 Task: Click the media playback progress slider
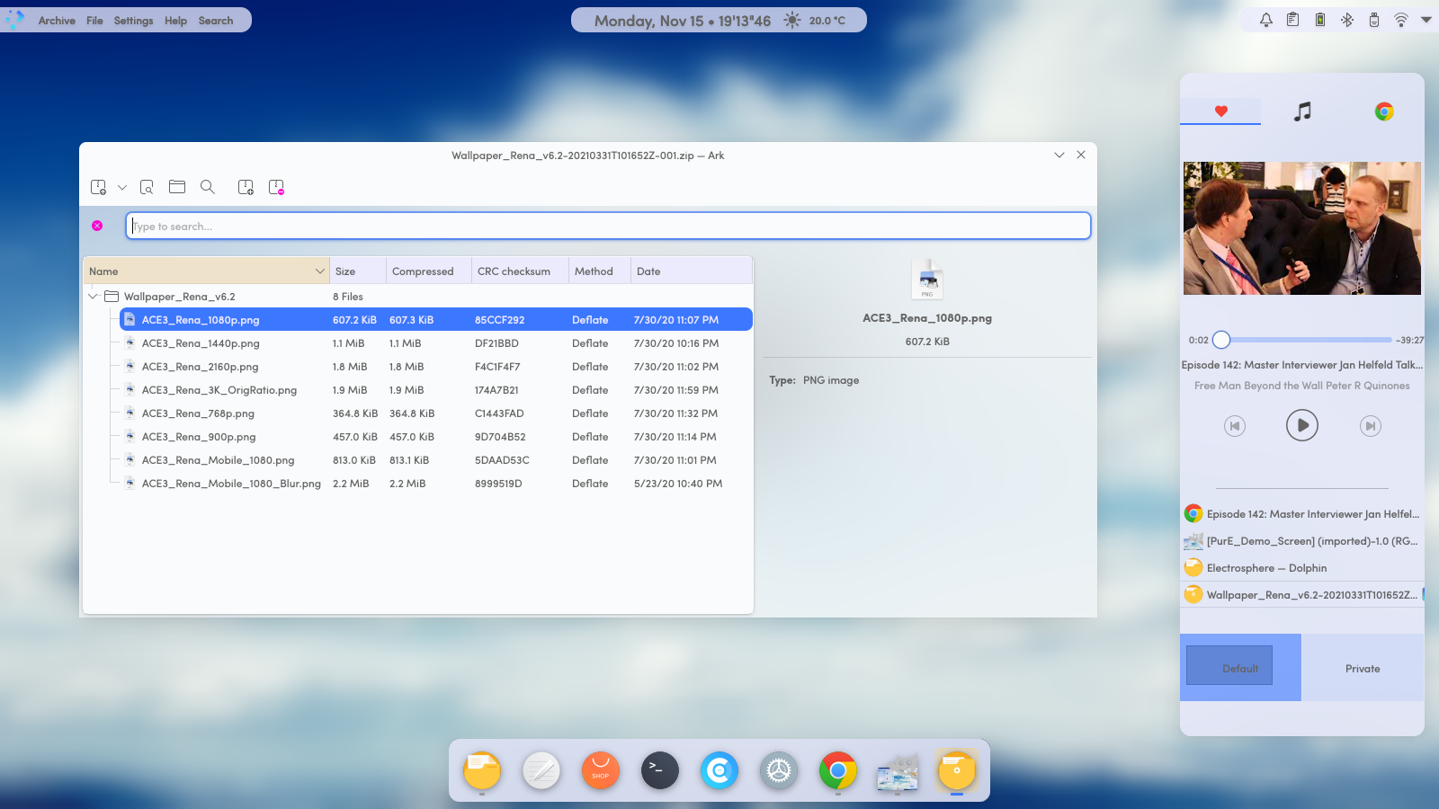1303,340
